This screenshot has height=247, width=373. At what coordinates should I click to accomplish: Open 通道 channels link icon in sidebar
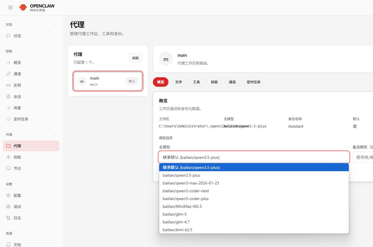click(8, 74)
